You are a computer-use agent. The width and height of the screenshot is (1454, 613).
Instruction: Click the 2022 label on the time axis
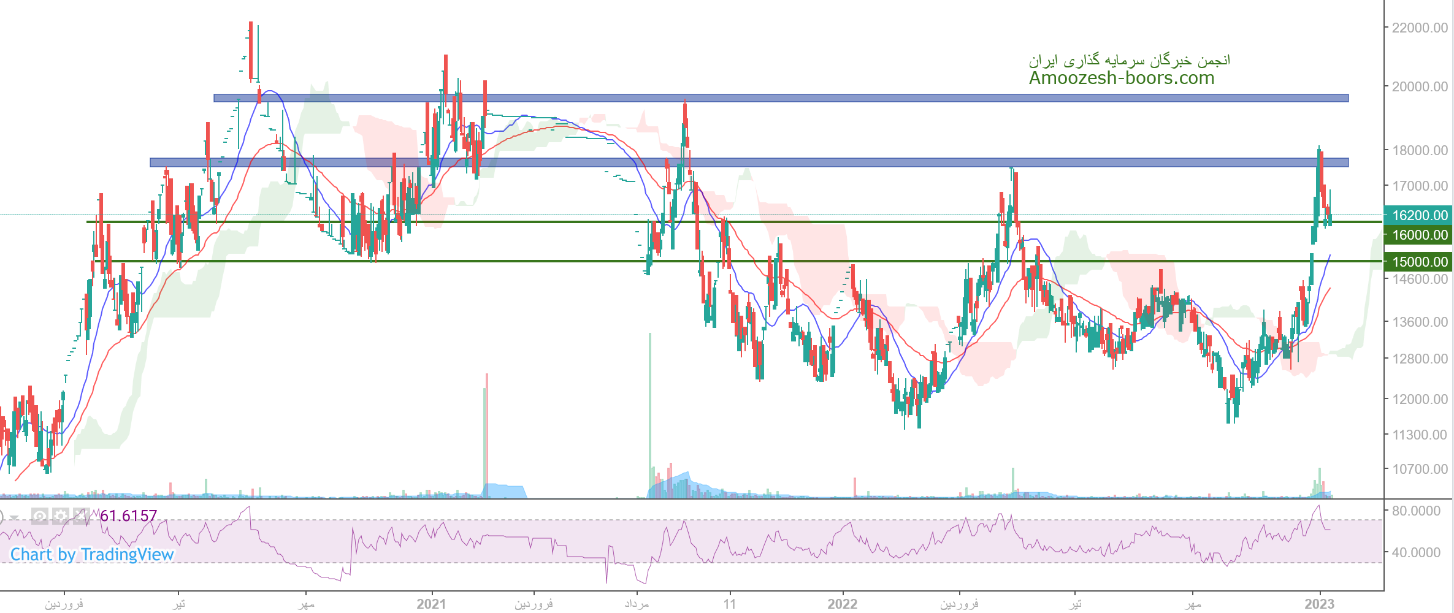coord(842,604)
